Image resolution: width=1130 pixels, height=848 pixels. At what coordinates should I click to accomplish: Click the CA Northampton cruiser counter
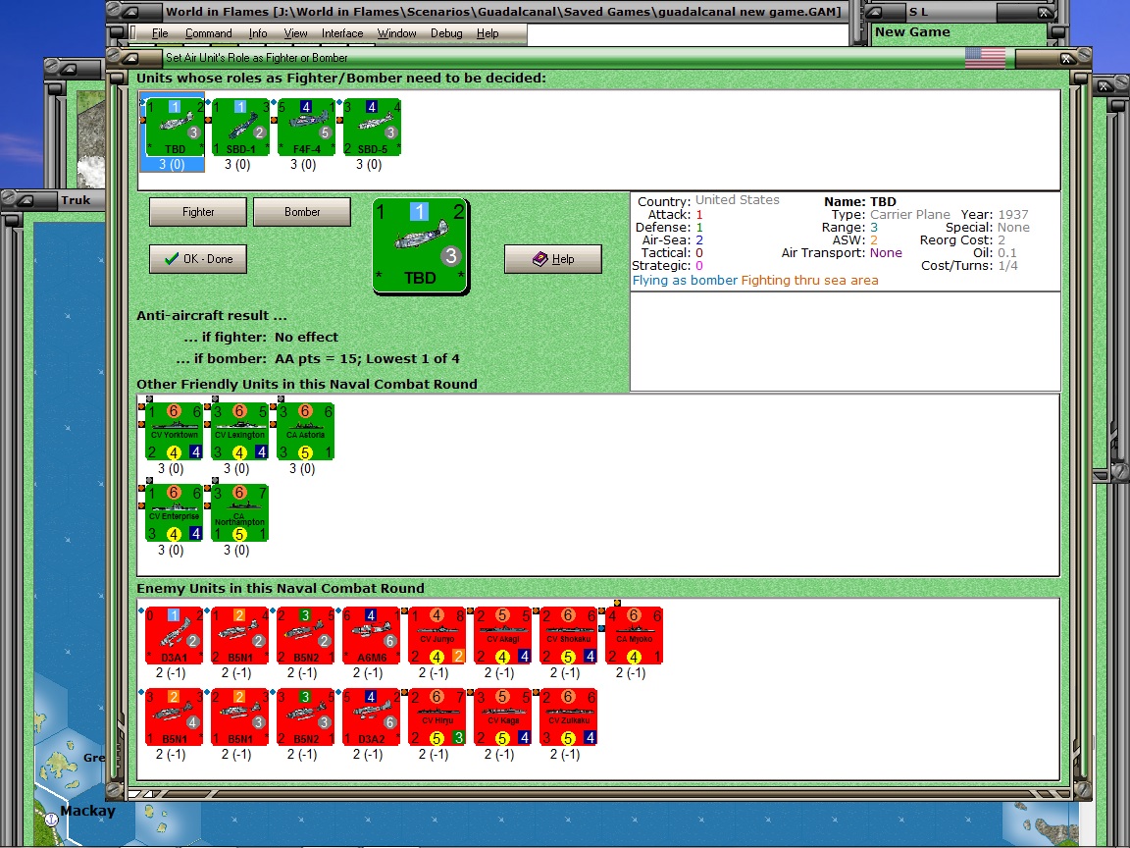click(x=240, y=512)
